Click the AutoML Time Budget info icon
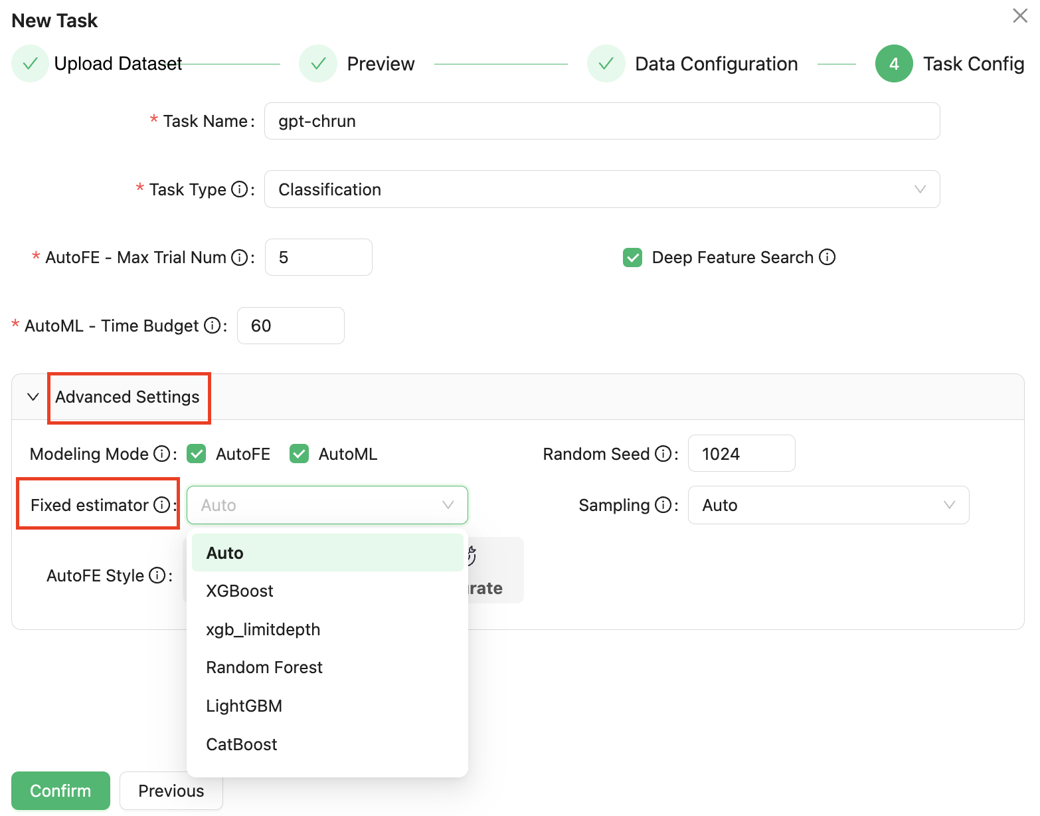The height and width of the screenshot is (816, 1040). 212,326
